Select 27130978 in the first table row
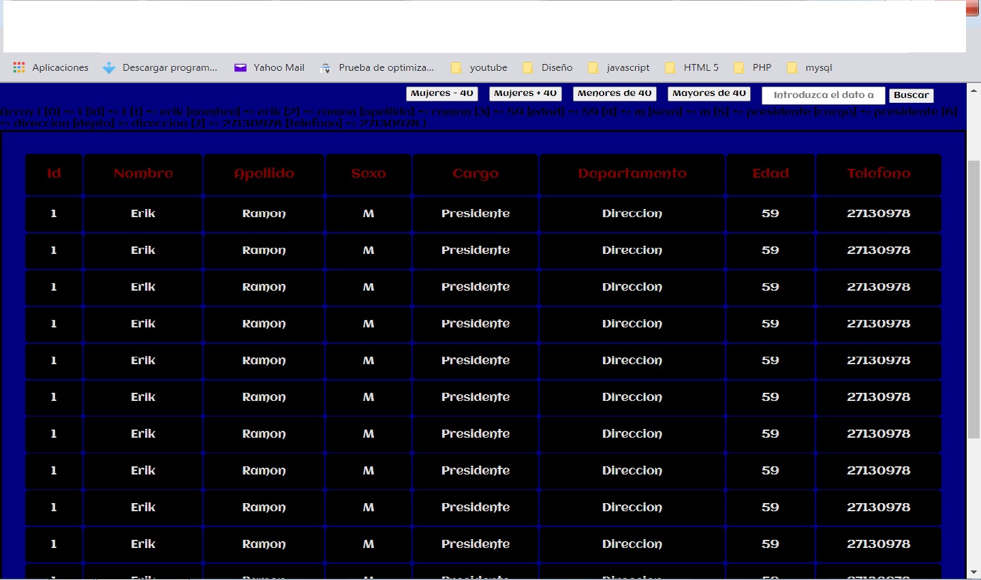 (x=879, y=214)
